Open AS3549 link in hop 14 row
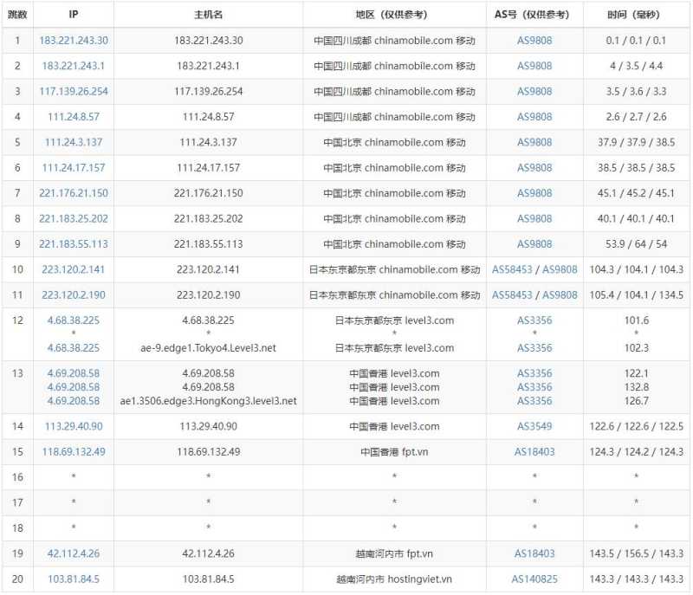Image resolution: width=693 pixels, height=595 pixels. tap(534, 426)
